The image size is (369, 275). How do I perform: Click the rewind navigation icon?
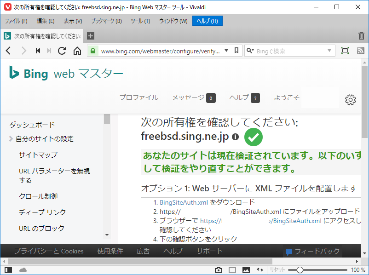point(38,51)
